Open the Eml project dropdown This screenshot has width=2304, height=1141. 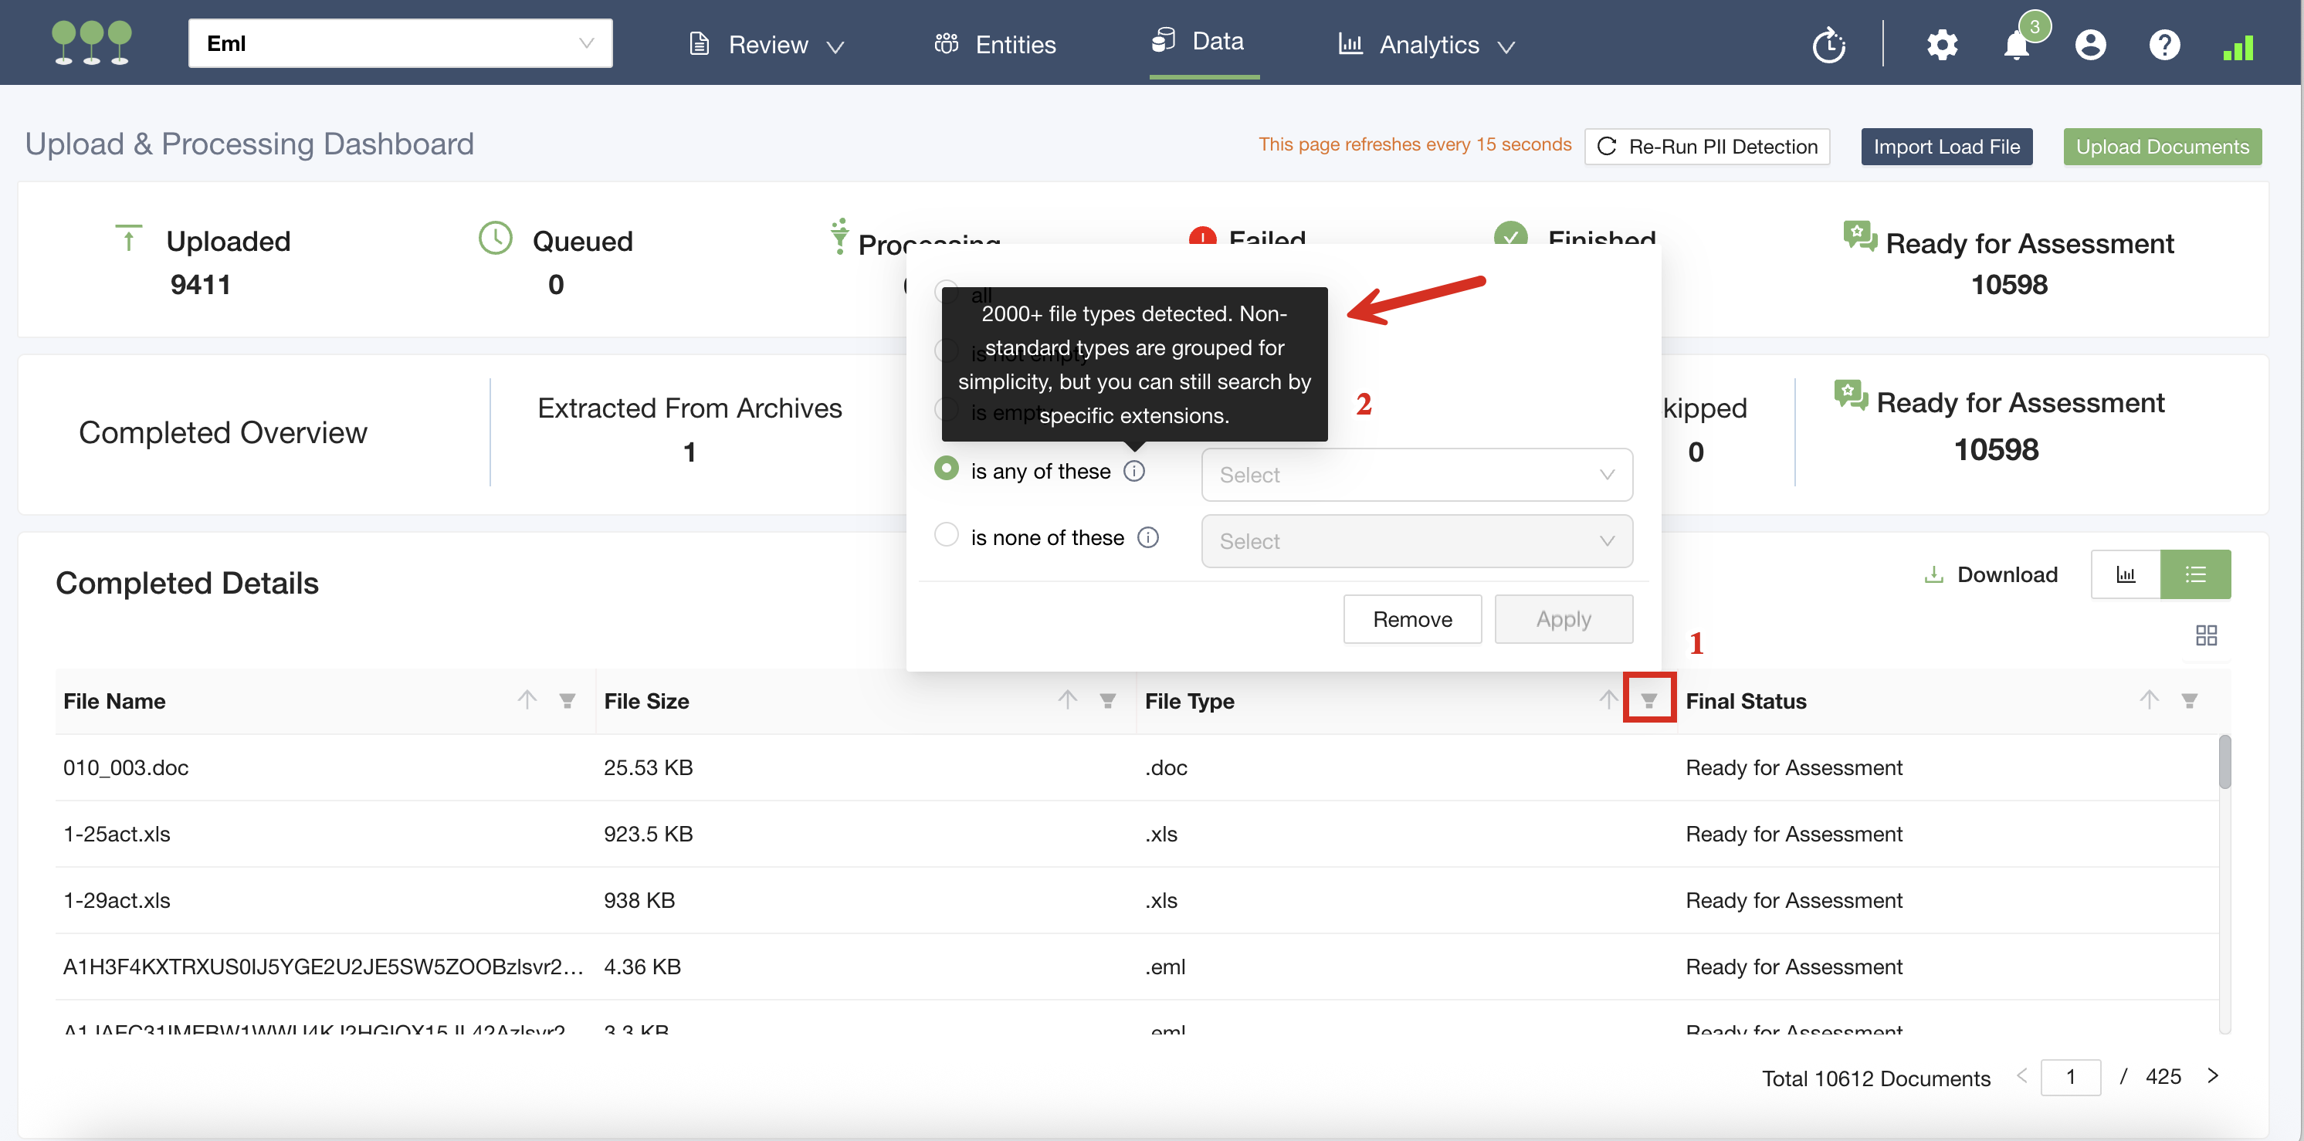[x=400, y=43]
